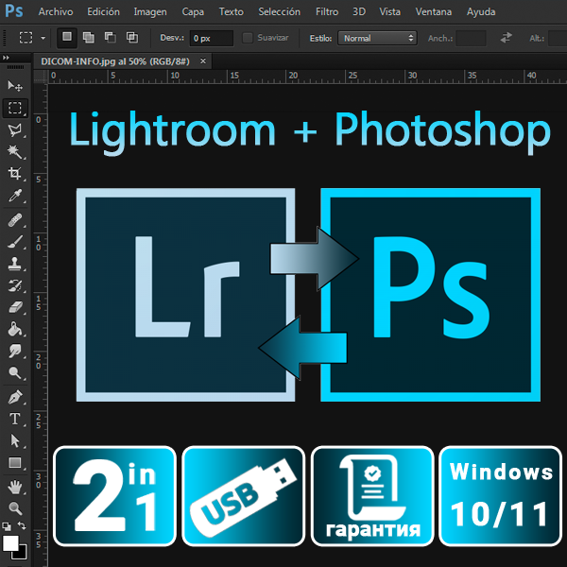Open the Ayuda menu
This screenshot has width=567, height=567.
point(481,12)
